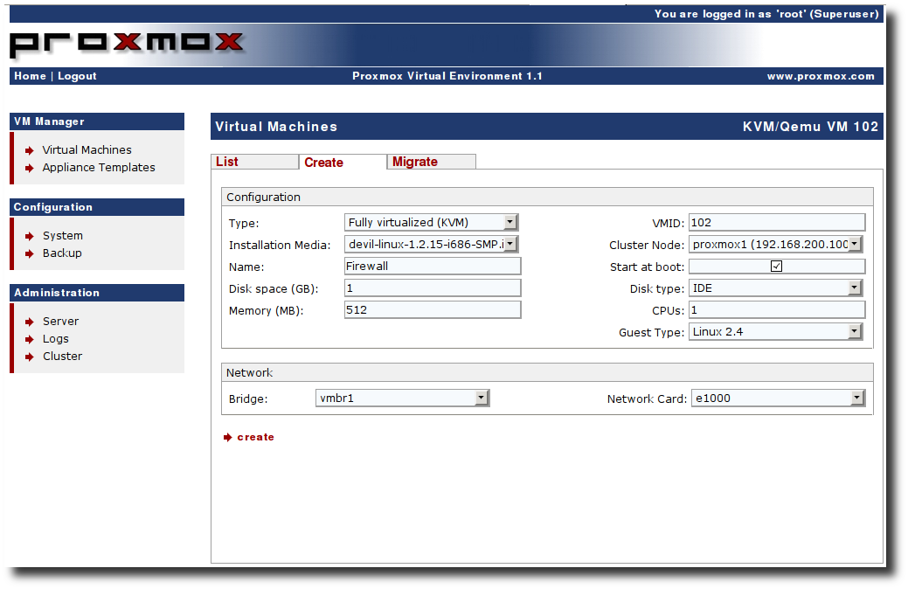The height and width of the screenshot is (589, 908).
Task: Open Logs under Administration
Action: (x=56, y=339)
